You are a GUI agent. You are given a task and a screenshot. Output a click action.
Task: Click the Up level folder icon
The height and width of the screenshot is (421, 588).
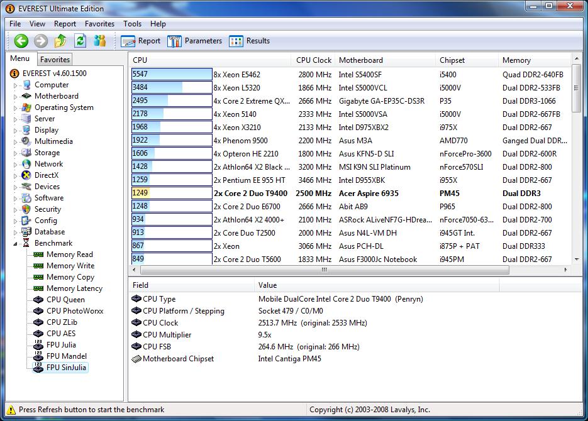(x=60, y=41)
